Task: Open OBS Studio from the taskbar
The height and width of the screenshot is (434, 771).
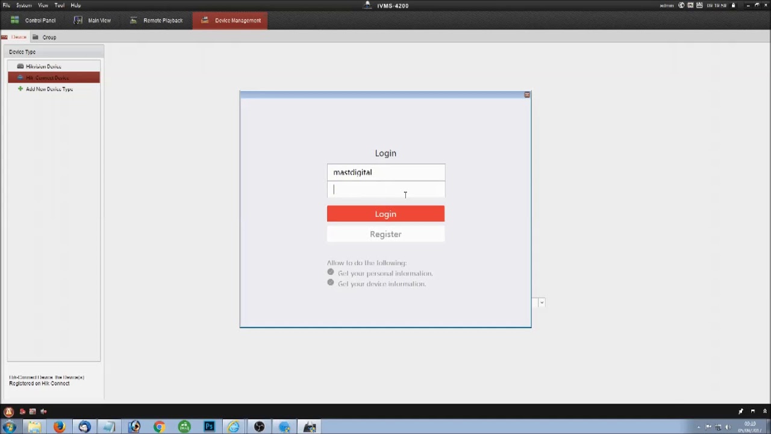Action: pos(259,427)
